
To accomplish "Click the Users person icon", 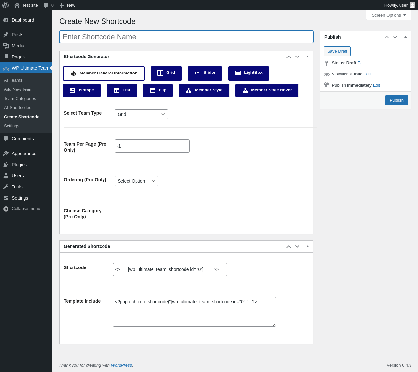I will (6, 176).
